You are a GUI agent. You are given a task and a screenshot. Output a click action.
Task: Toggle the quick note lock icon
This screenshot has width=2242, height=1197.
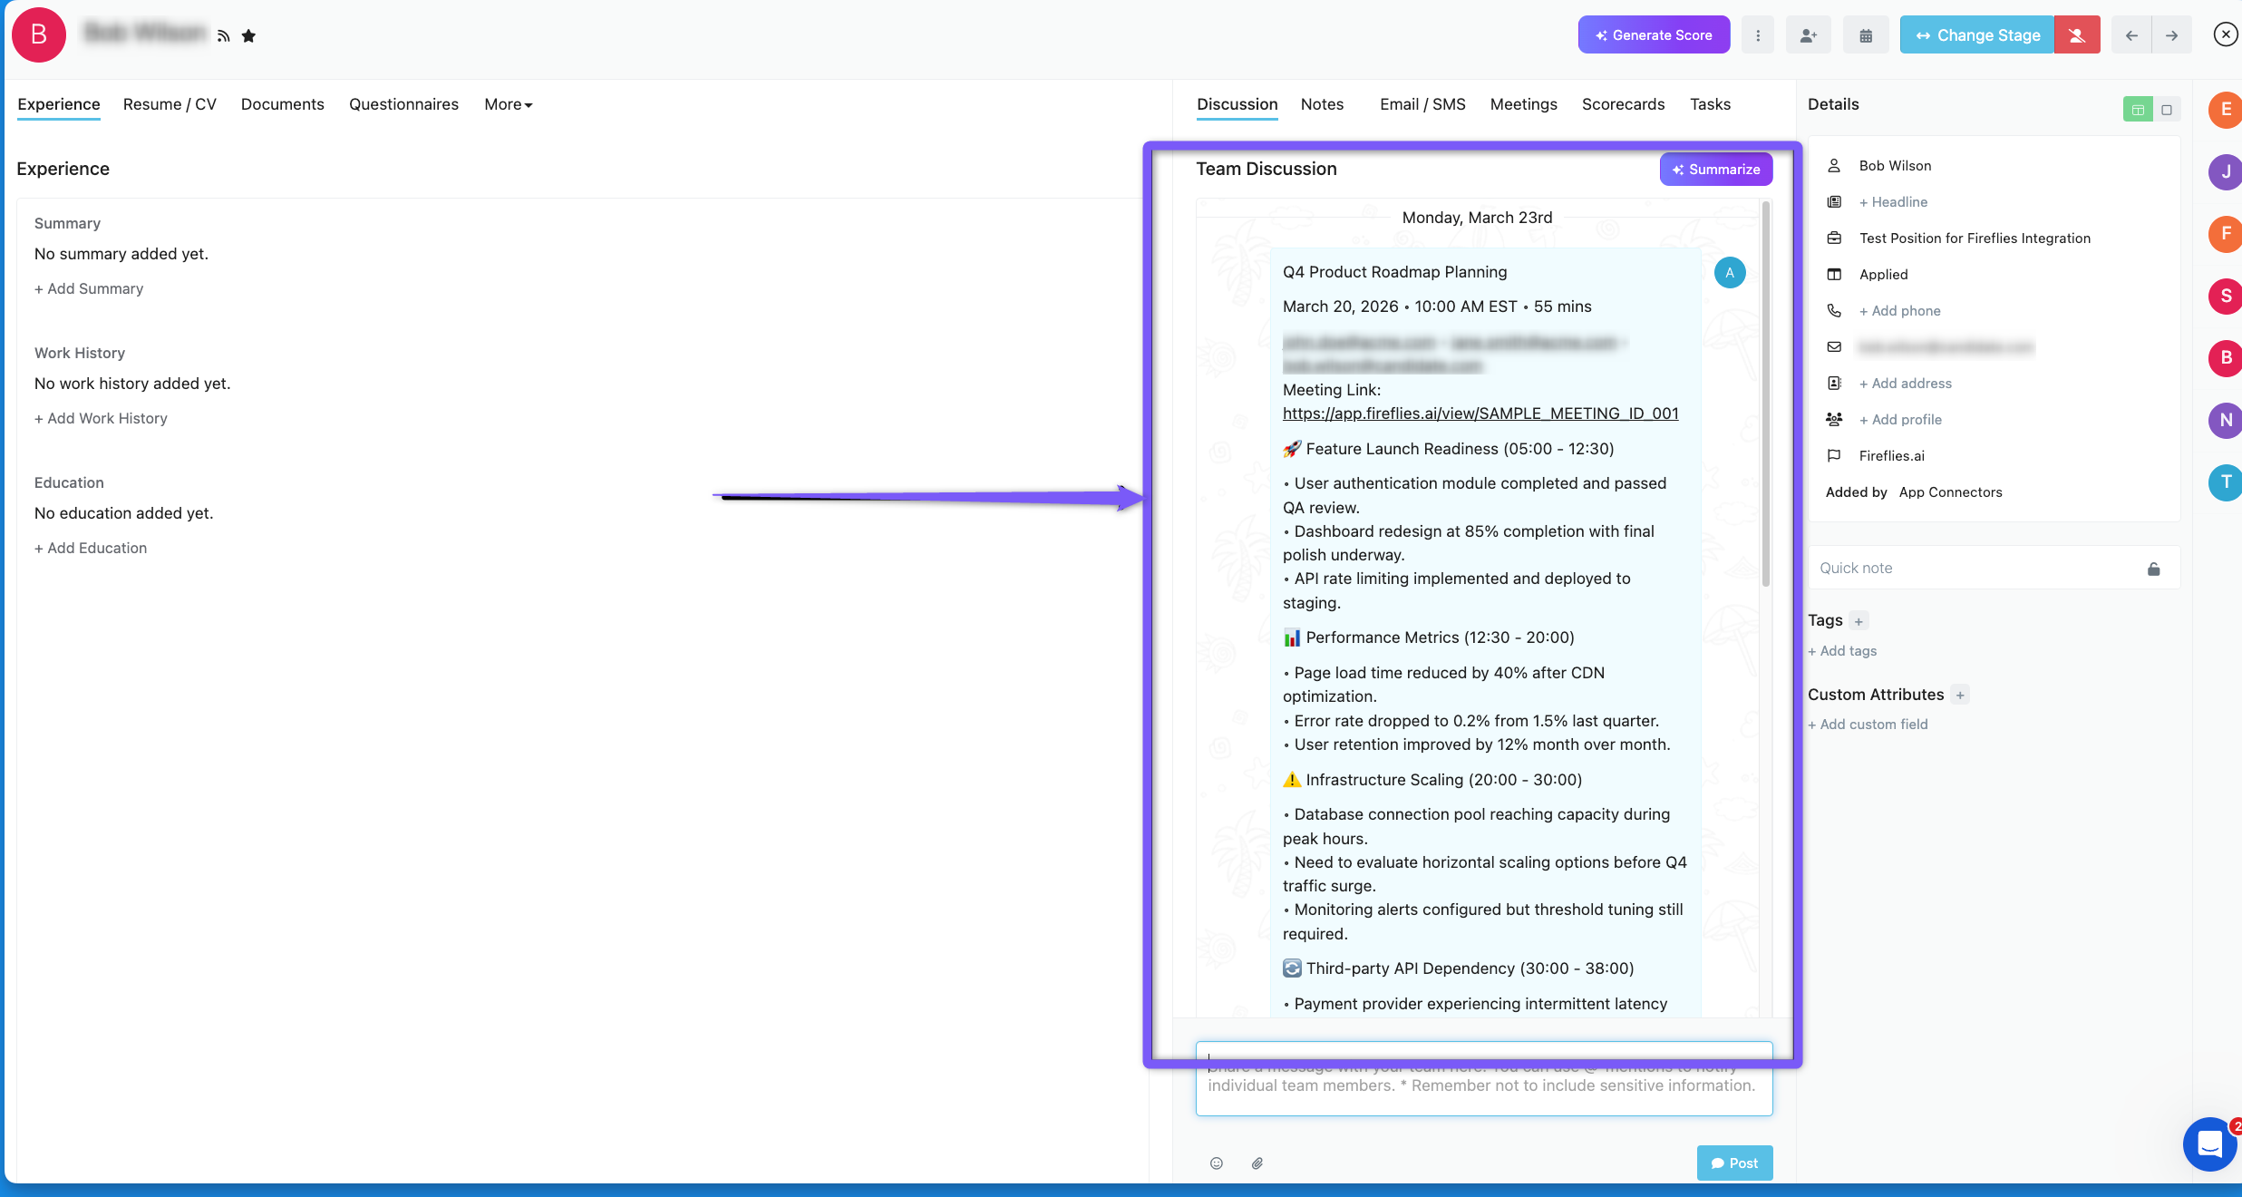coord(2153,569)
